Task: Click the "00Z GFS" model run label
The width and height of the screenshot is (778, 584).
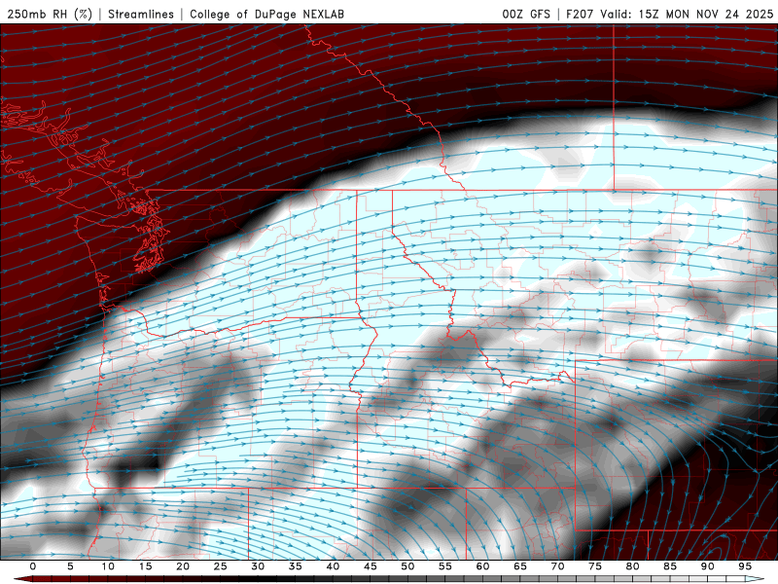Action: pos(526,14)
